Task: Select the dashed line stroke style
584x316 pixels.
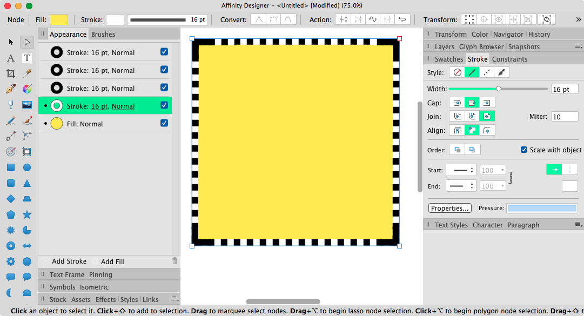Action: coord(486,72)
